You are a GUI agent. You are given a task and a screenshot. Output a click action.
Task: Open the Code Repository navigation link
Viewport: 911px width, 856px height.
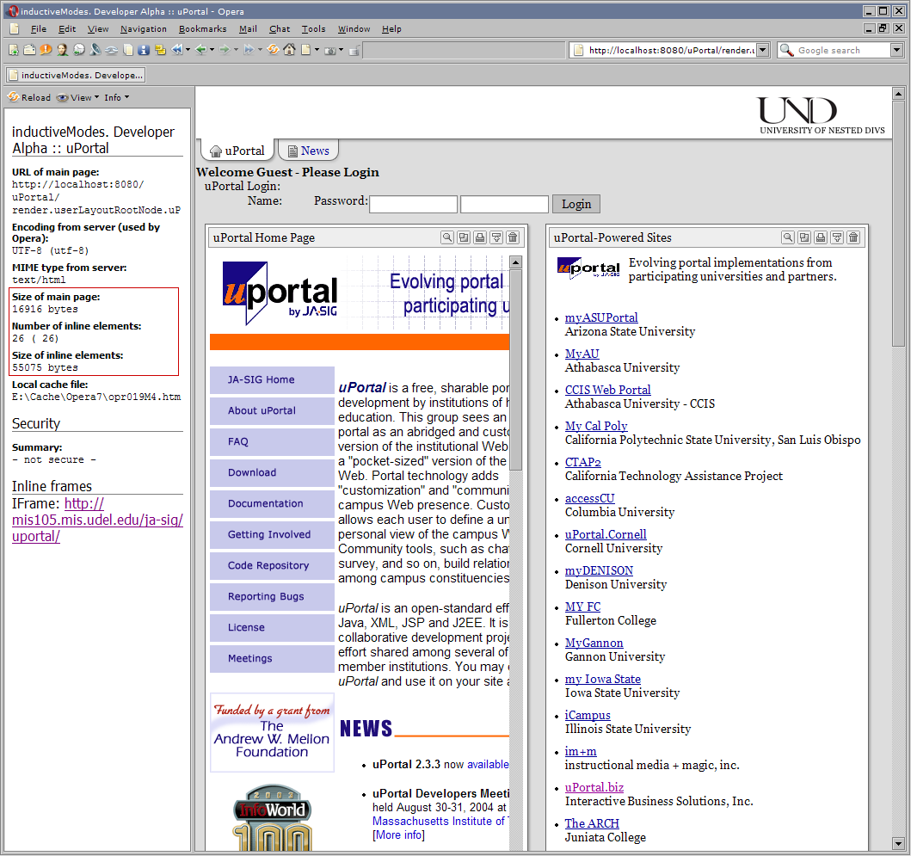272,566
